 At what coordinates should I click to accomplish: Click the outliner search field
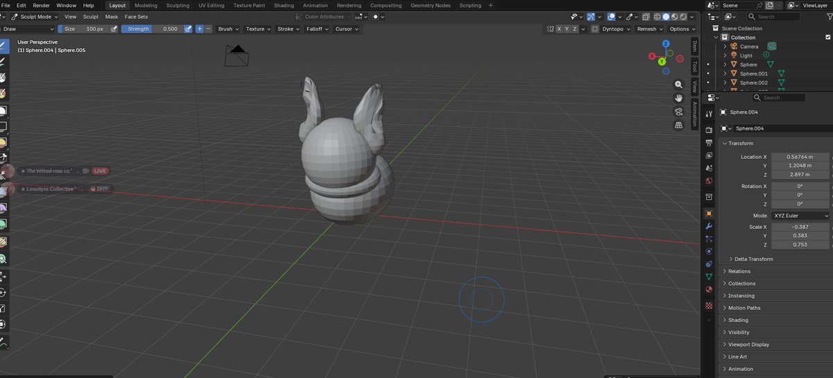[773, 17]
